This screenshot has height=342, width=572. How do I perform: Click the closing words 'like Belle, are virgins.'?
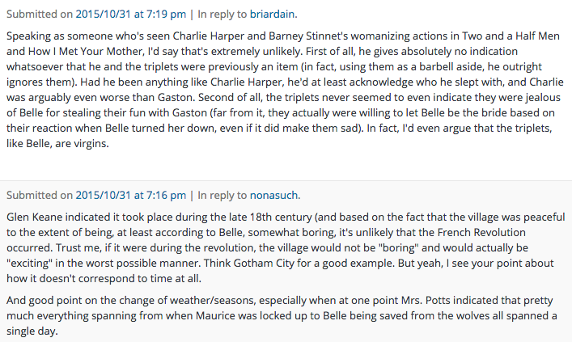point(57,144)
